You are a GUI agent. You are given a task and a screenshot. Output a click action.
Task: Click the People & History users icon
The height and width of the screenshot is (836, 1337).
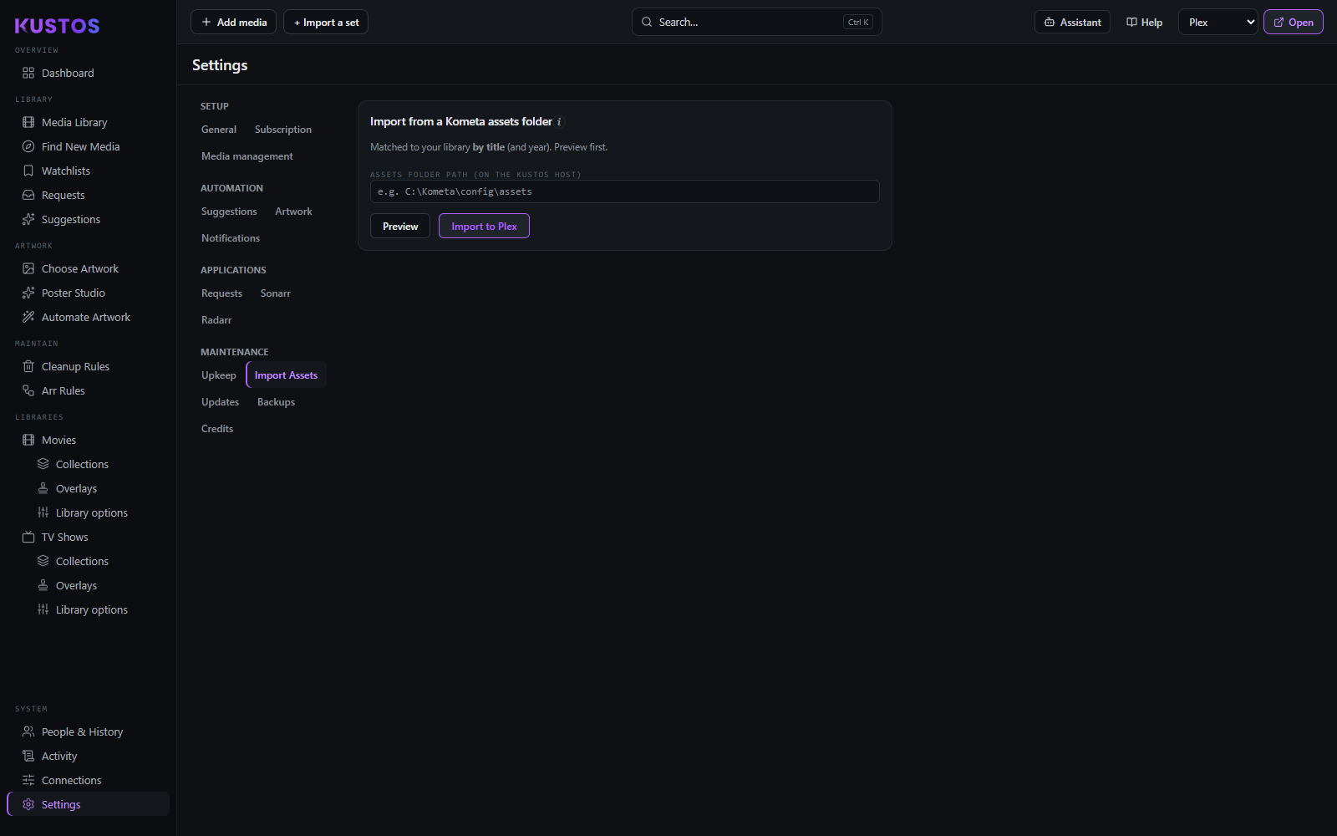click(x=28, y=731)
